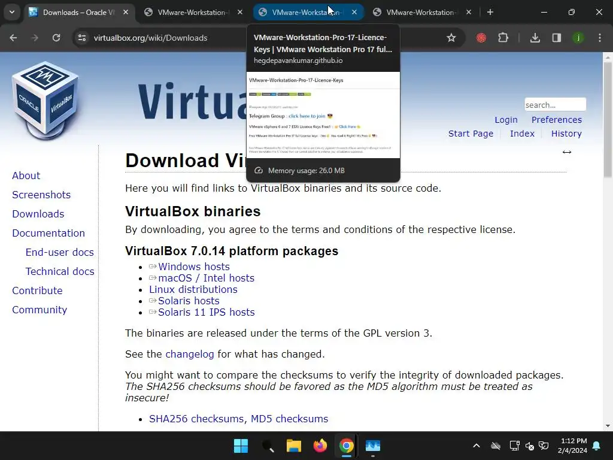This screenshot has height=460, width=613.
Task: Open the Chrome three-dot menu
Action: pos(600,38)
